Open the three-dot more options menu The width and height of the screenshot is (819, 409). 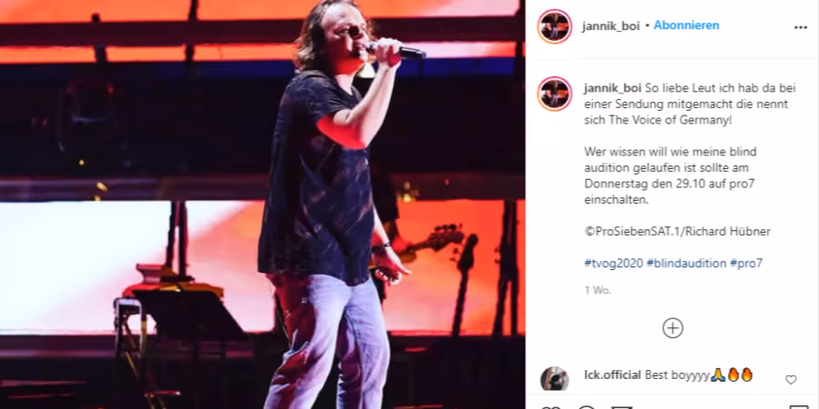(800, 27)
